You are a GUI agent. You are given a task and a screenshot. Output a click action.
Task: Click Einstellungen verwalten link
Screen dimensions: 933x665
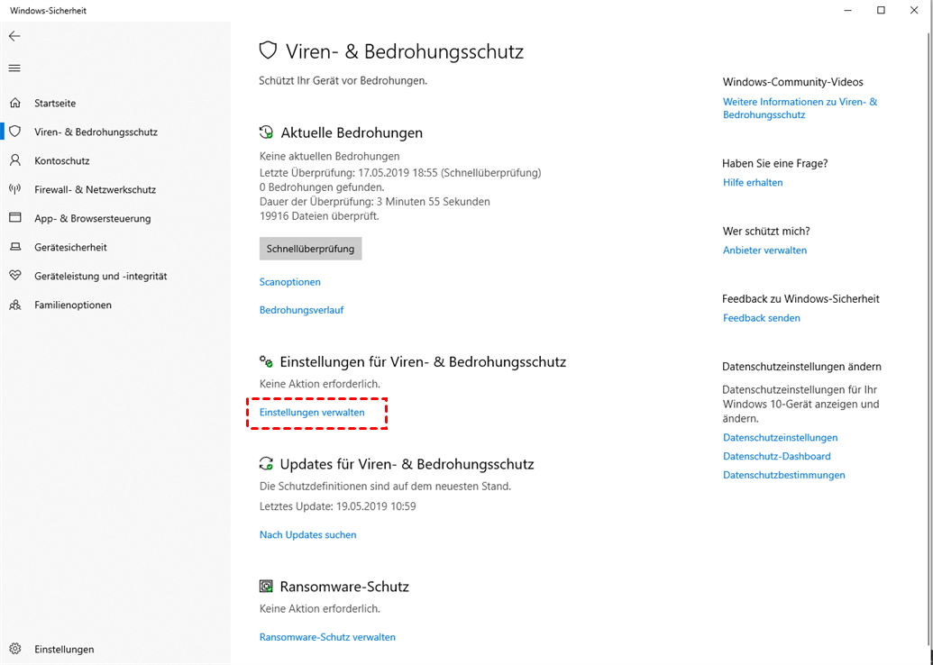point(312,412)
